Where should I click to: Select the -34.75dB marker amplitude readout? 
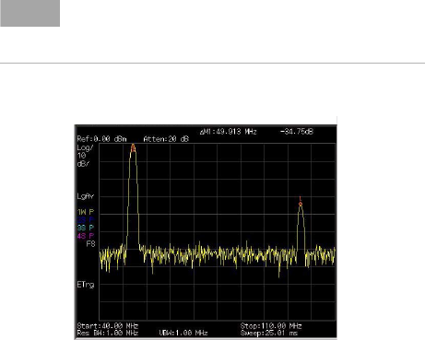pos(297,132)
